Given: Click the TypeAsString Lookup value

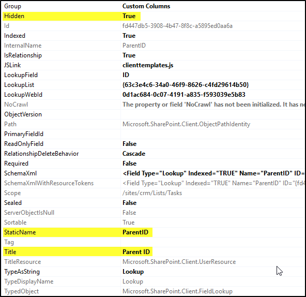Looking at the screenshot, I should [x=133, y=272].
